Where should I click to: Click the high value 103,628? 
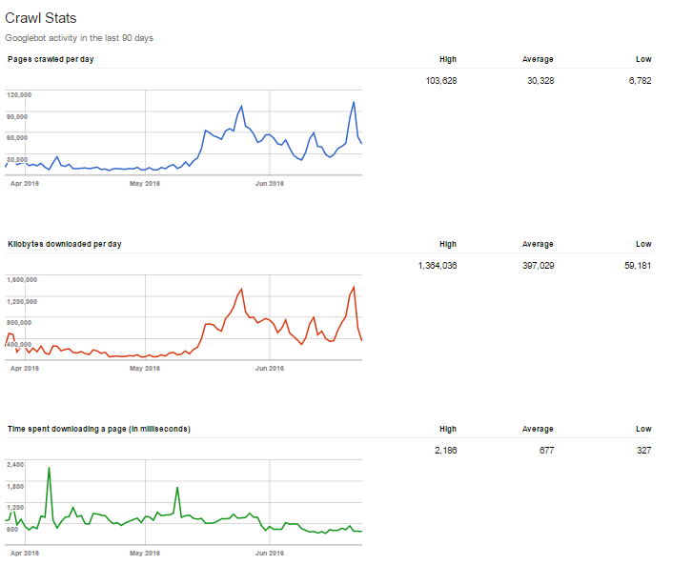[440, 81]
